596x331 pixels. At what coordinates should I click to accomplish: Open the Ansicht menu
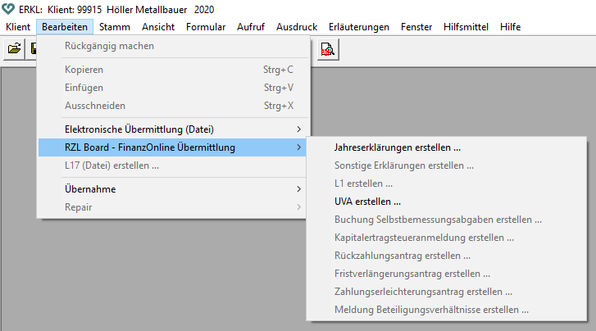[x=158, y=27]
